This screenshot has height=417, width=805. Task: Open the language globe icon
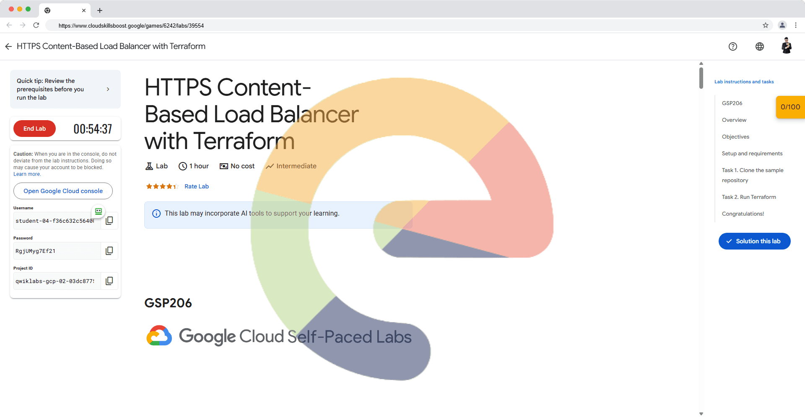(x=760, y=46)
